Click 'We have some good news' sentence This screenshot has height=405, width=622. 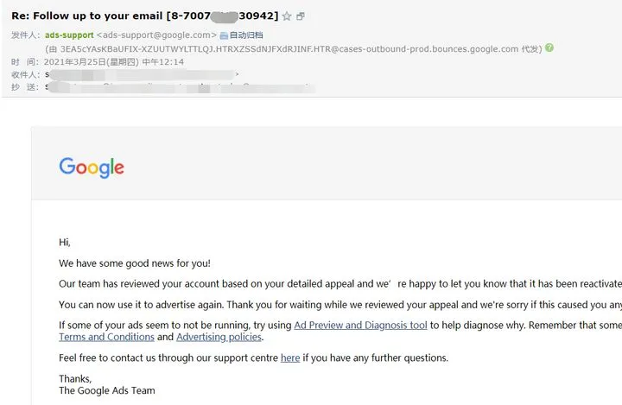[x=135, y=263]
